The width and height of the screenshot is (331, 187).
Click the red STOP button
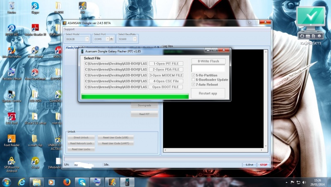click(x=264, y=165)
